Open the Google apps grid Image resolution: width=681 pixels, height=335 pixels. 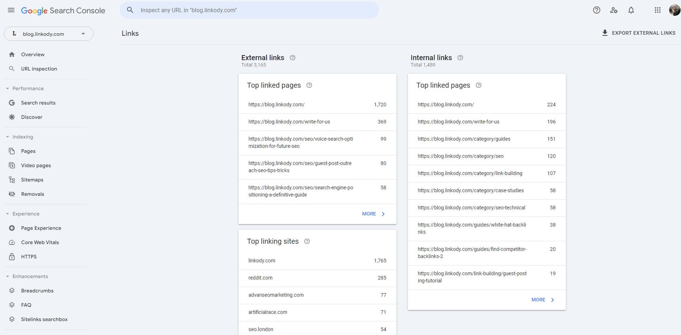pyautogui.click(x=658, y=10)
